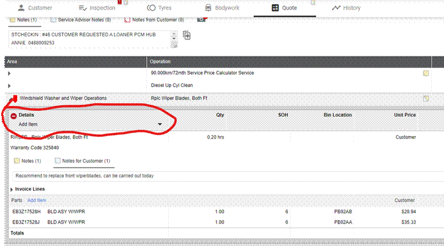Click the Warranty Code:325840 text
The height and width of the screenshot is (246, 444).
tap(35, 148)
